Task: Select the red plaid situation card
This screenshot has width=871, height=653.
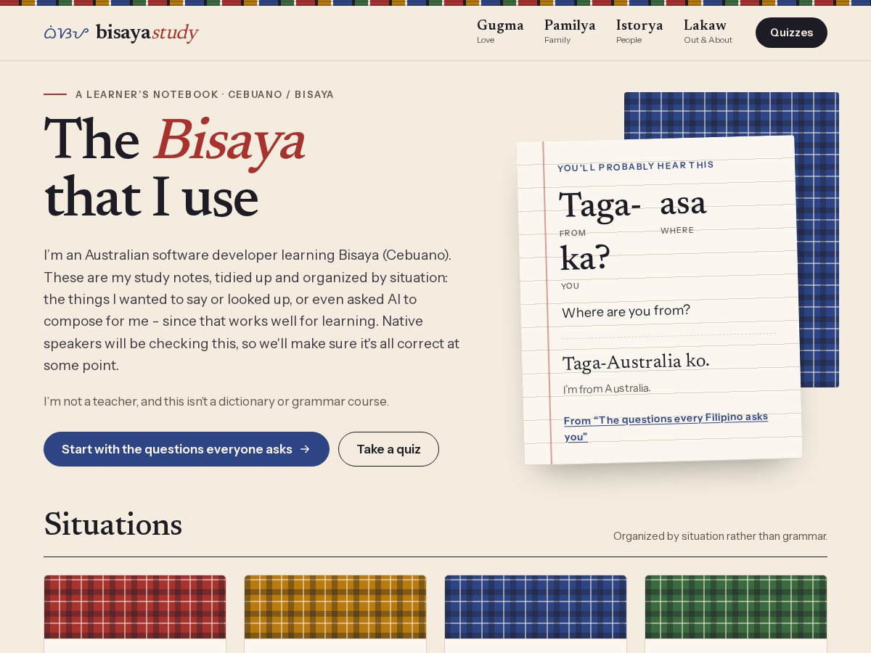Action: (x=135, y=614)
